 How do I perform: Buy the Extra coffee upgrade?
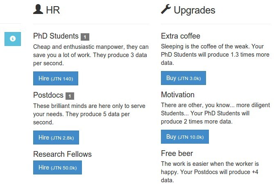pos(183,78)
